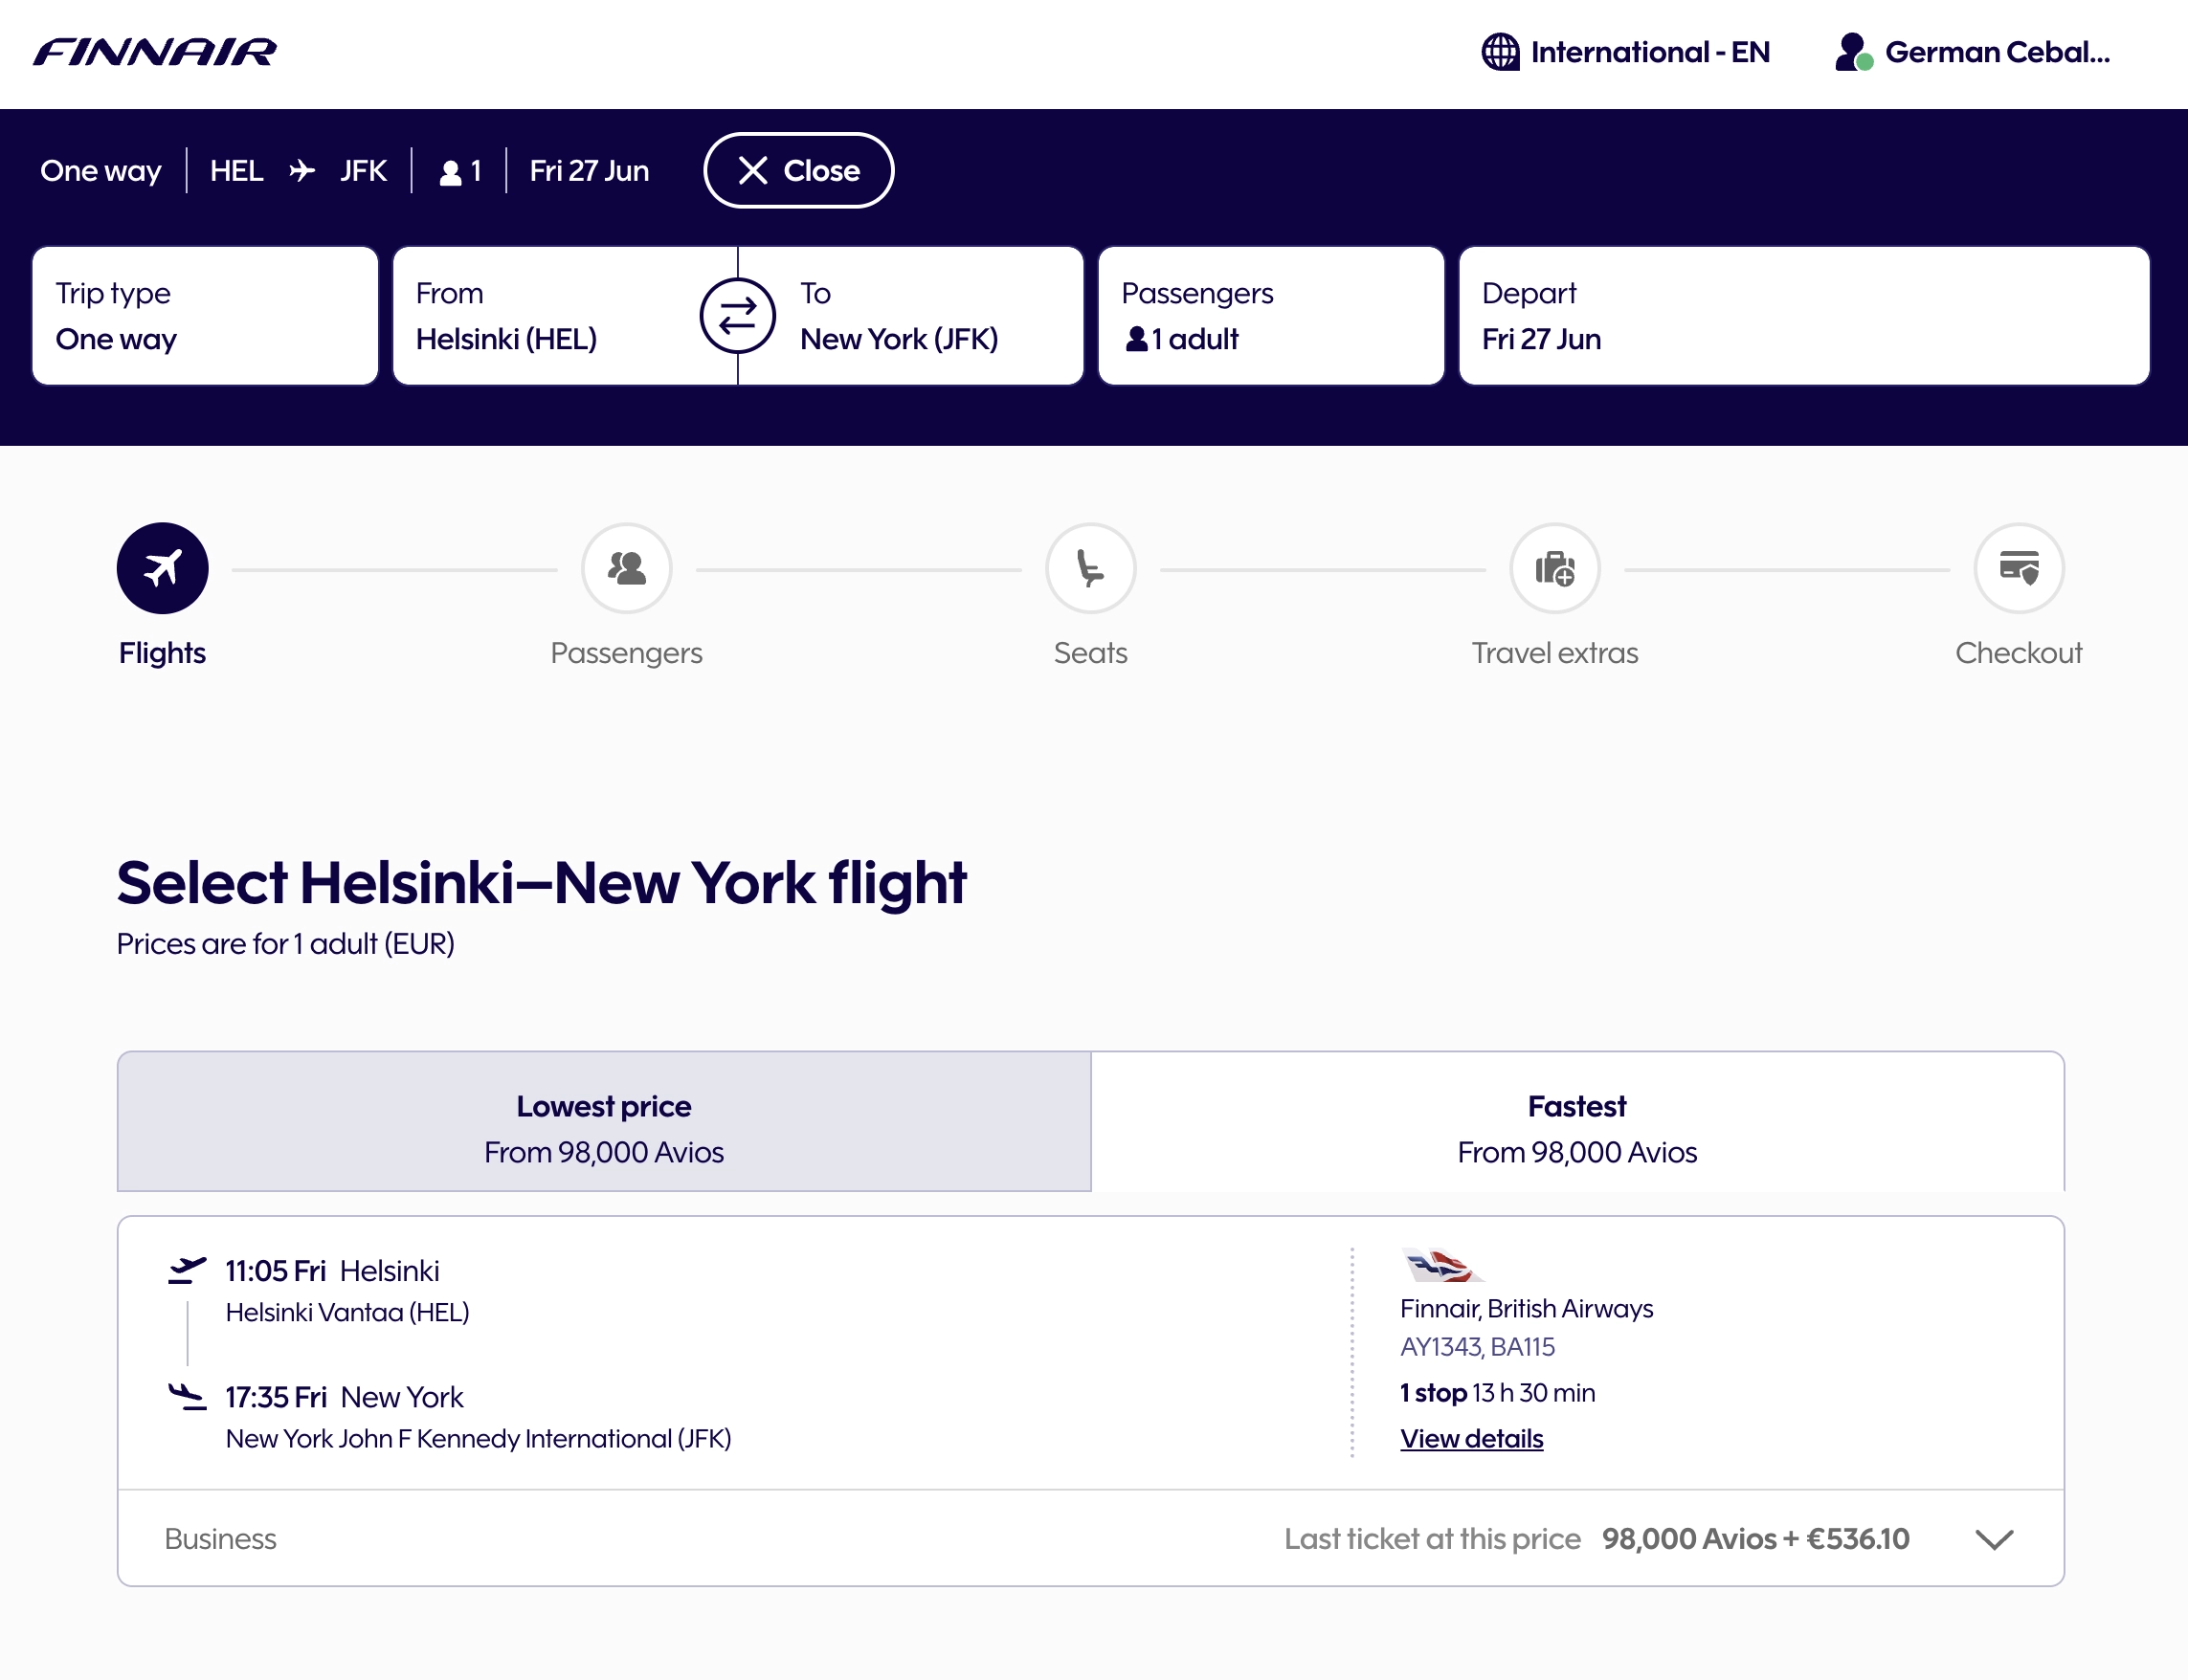Click the Finnair logo
The width and height of the screenshot is (2188, 1680).
coord(155,52)
